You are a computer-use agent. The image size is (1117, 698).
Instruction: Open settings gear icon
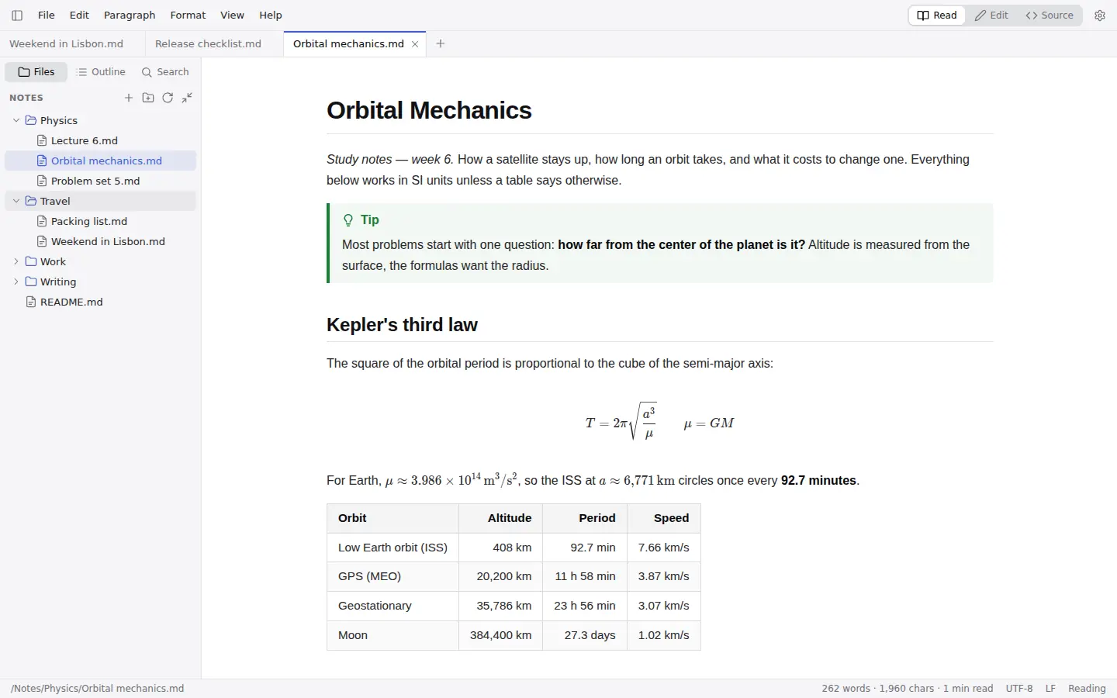click(1100, 16)
